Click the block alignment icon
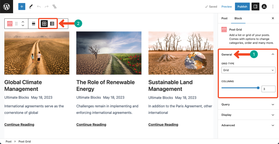Image resolution: width=279 pixels, height=144 pixels. (34, 24)
